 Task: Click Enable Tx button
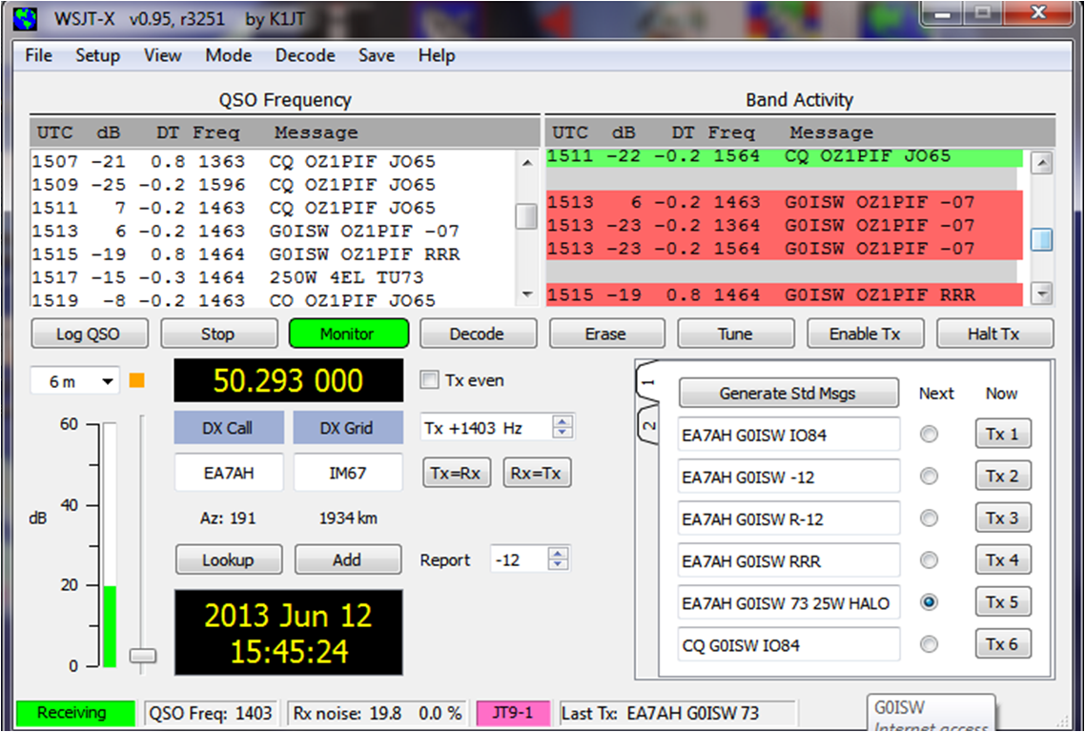[x=865, y=335]
